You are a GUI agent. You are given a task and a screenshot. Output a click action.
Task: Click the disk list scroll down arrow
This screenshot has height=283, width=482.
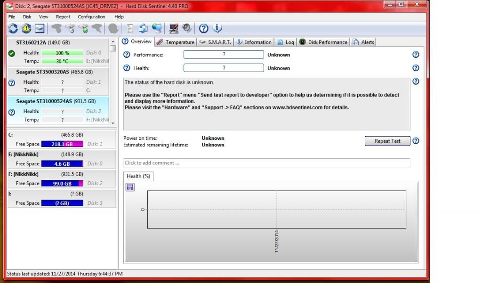(x=113, y=123)
